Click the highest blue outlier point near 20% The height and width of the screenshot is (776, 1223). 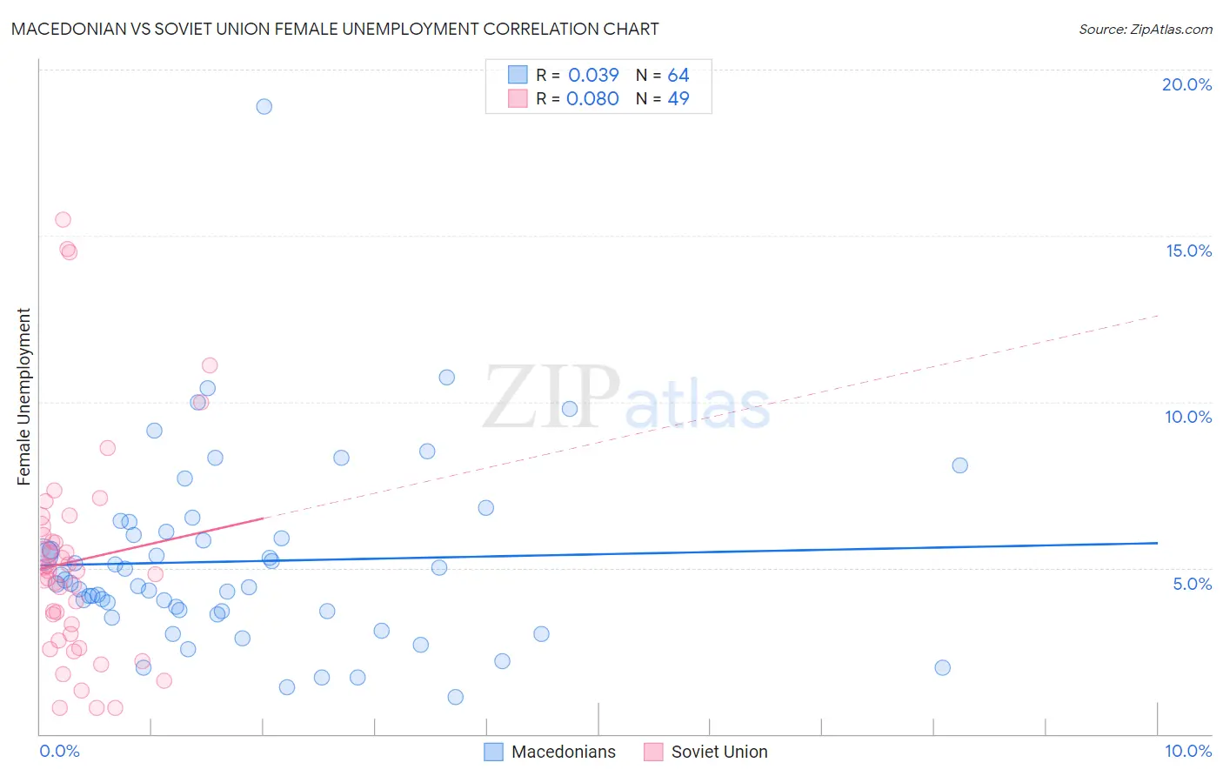coord(264,106)
